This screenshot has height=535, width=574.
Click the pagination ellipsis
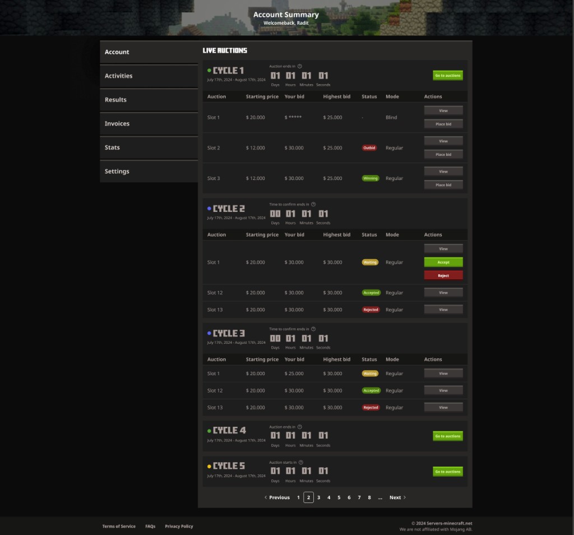coord(380,497)
